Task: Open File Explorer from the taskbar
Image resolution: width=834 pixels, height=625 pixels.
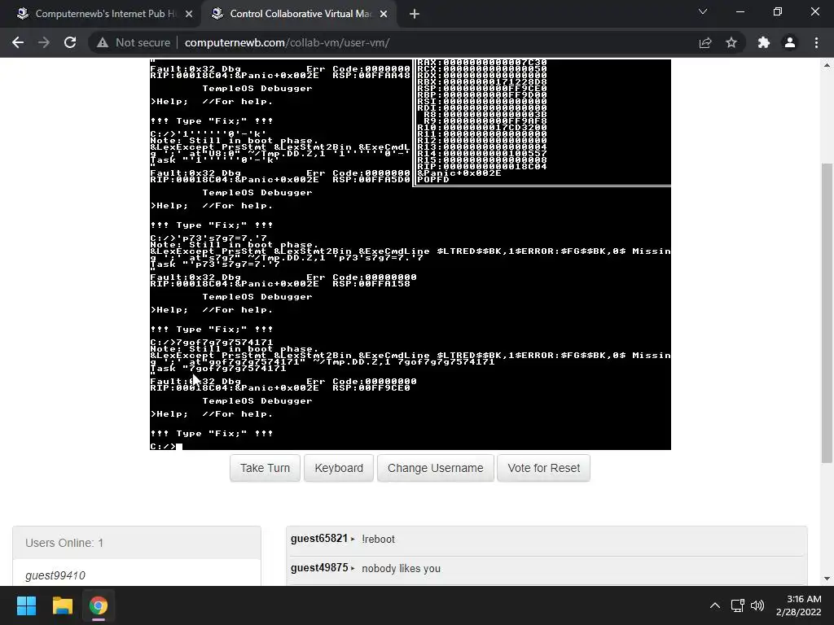Action: tap(62, 605)
